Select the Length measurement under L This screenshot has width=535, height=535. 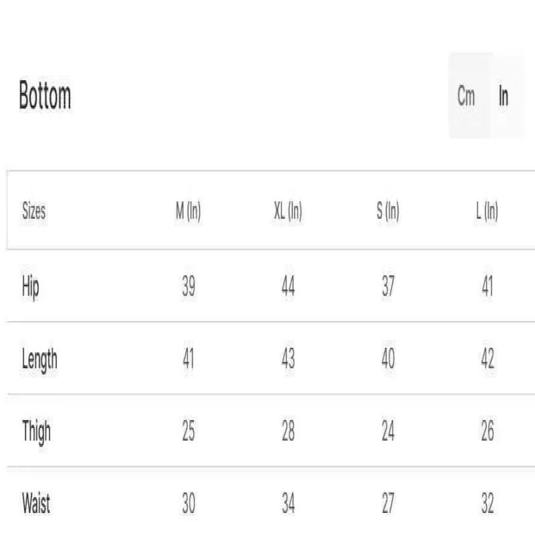[x=488, y=359]
